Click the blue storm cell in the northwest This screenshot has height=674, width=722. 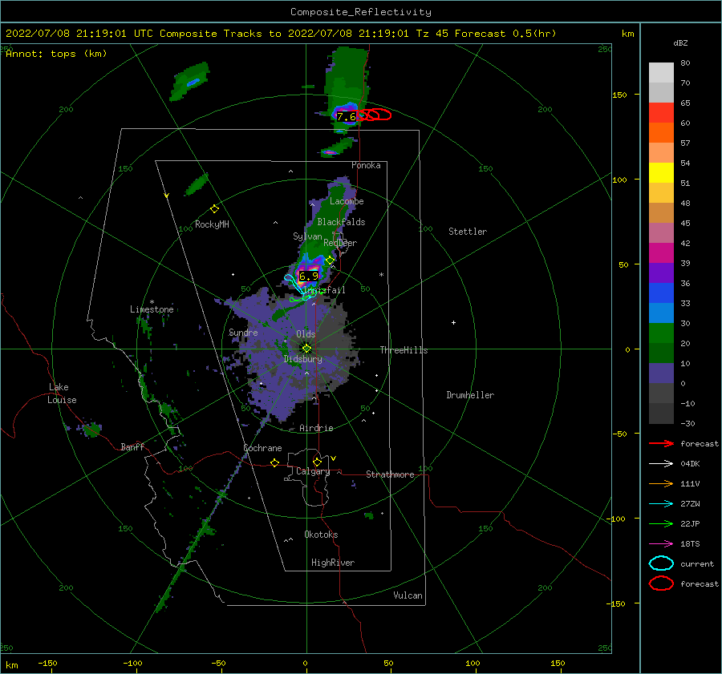[x=193, y=83]
